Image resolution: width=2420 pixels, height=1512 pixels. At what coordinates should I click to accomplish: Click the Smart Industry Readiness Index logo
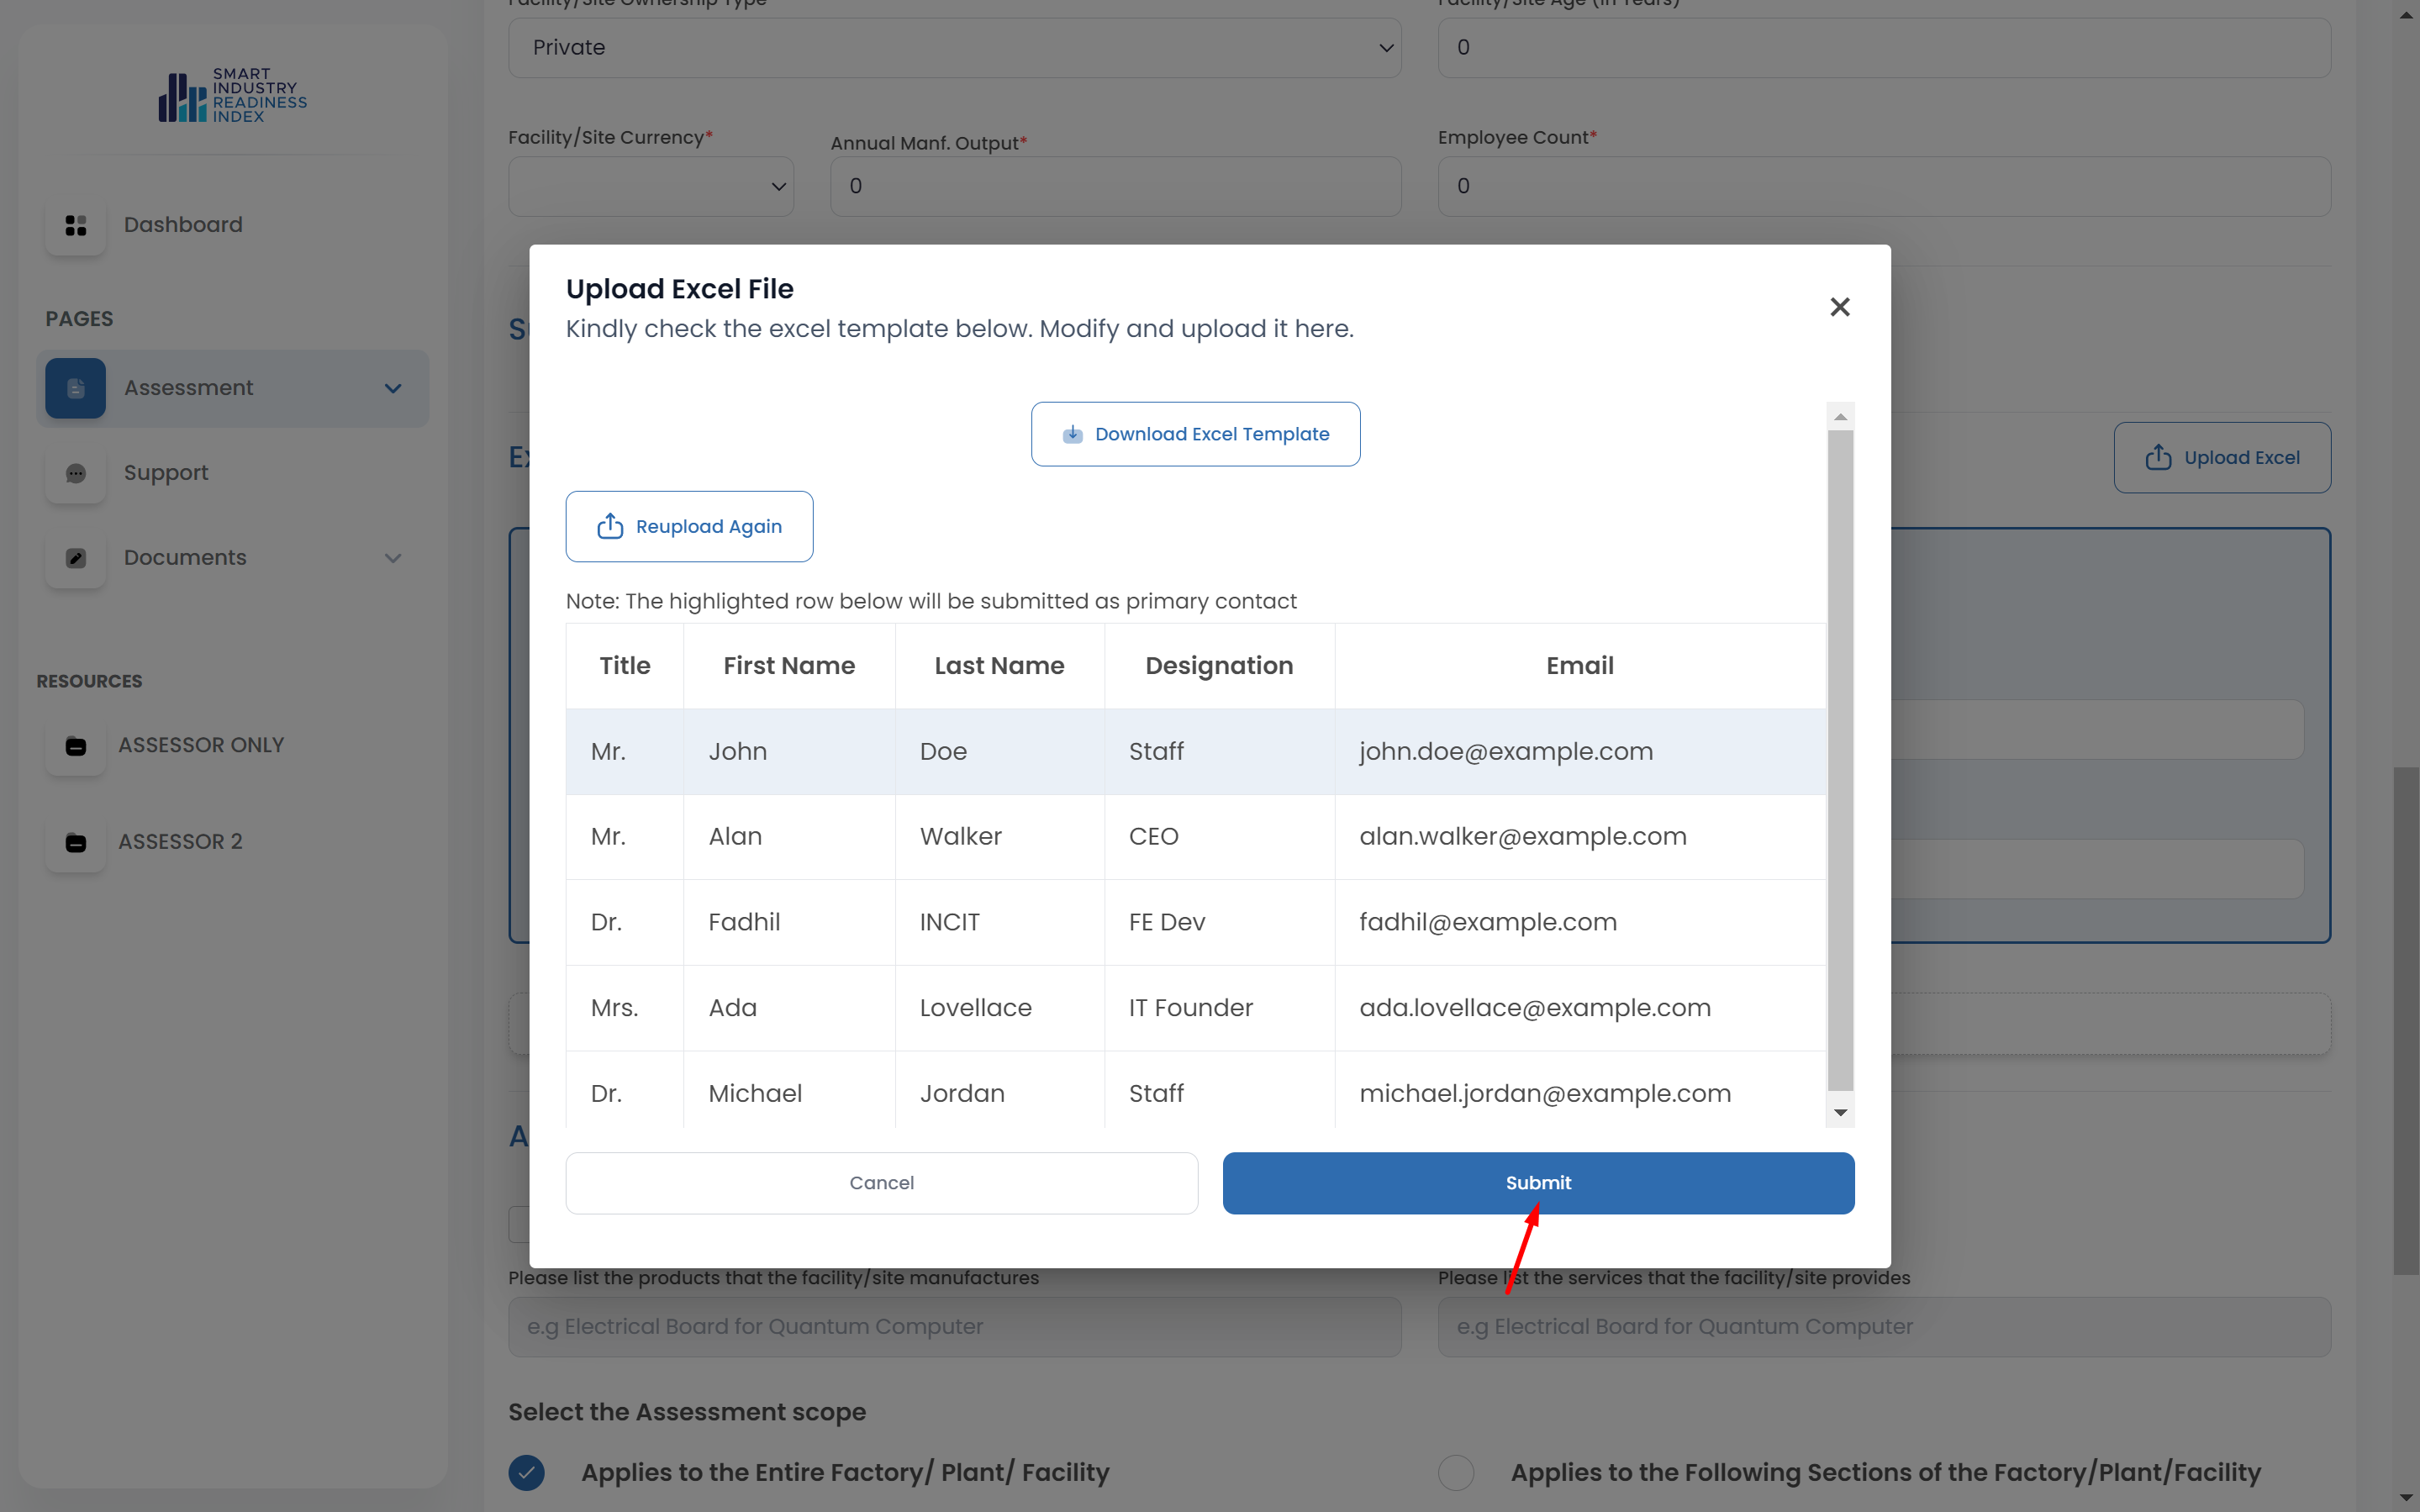point(232,95)
